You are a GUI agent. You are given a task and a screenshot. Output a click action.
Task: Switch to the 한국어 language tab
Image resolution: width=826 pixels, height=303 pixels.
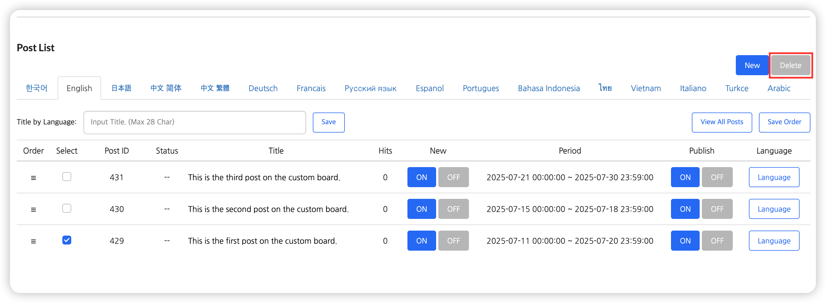(36, 88)
